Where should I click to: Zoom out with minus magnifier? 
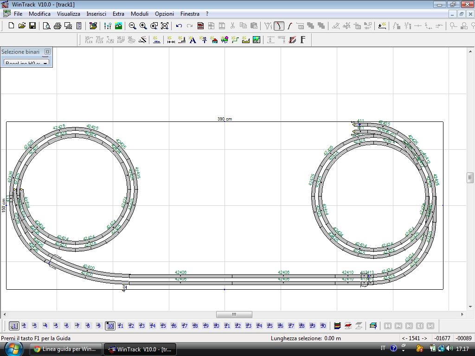point(132,26)
